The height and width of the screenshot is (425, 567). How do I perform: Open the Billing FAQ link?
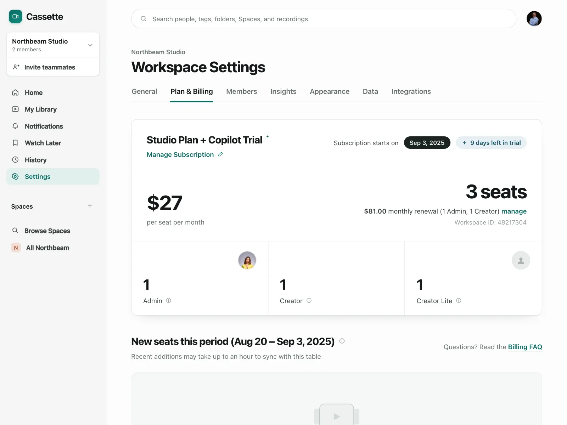click(x=525, y=347)
